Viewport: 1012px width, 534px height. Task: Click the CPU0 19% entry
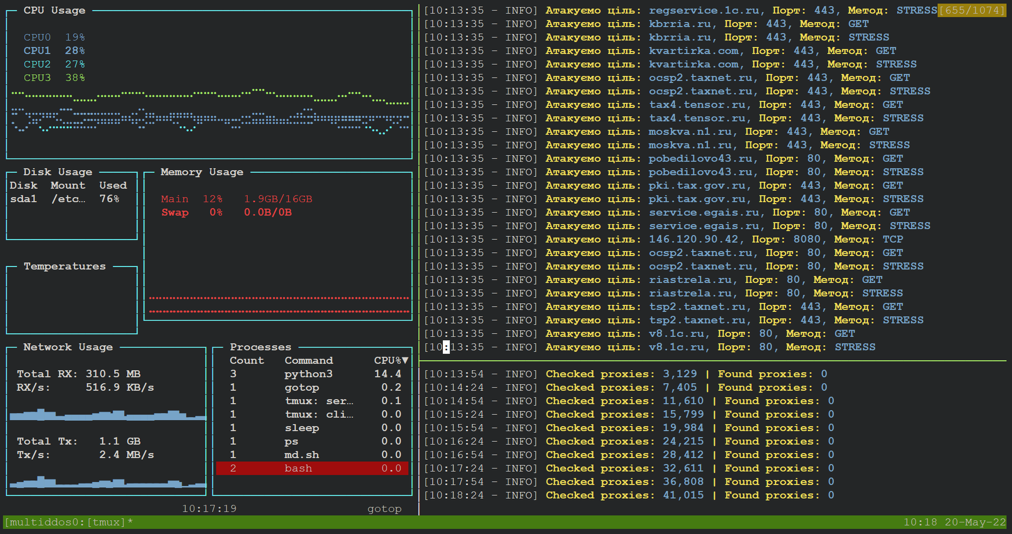coord(54,37)
